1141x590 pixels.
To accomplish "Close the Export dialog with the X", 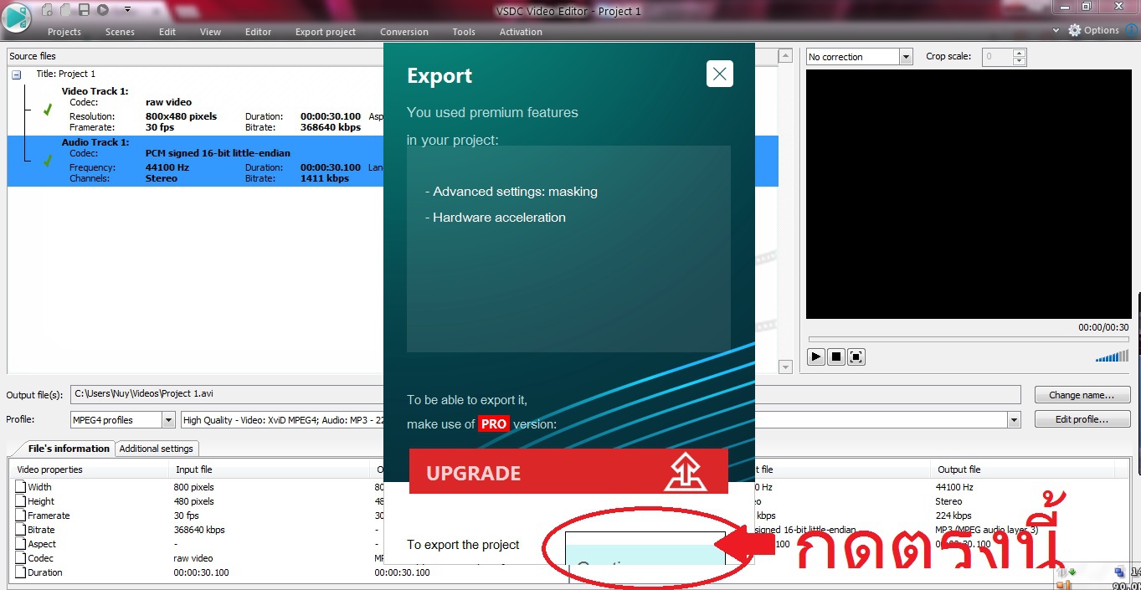I will (x=719, y=74).
